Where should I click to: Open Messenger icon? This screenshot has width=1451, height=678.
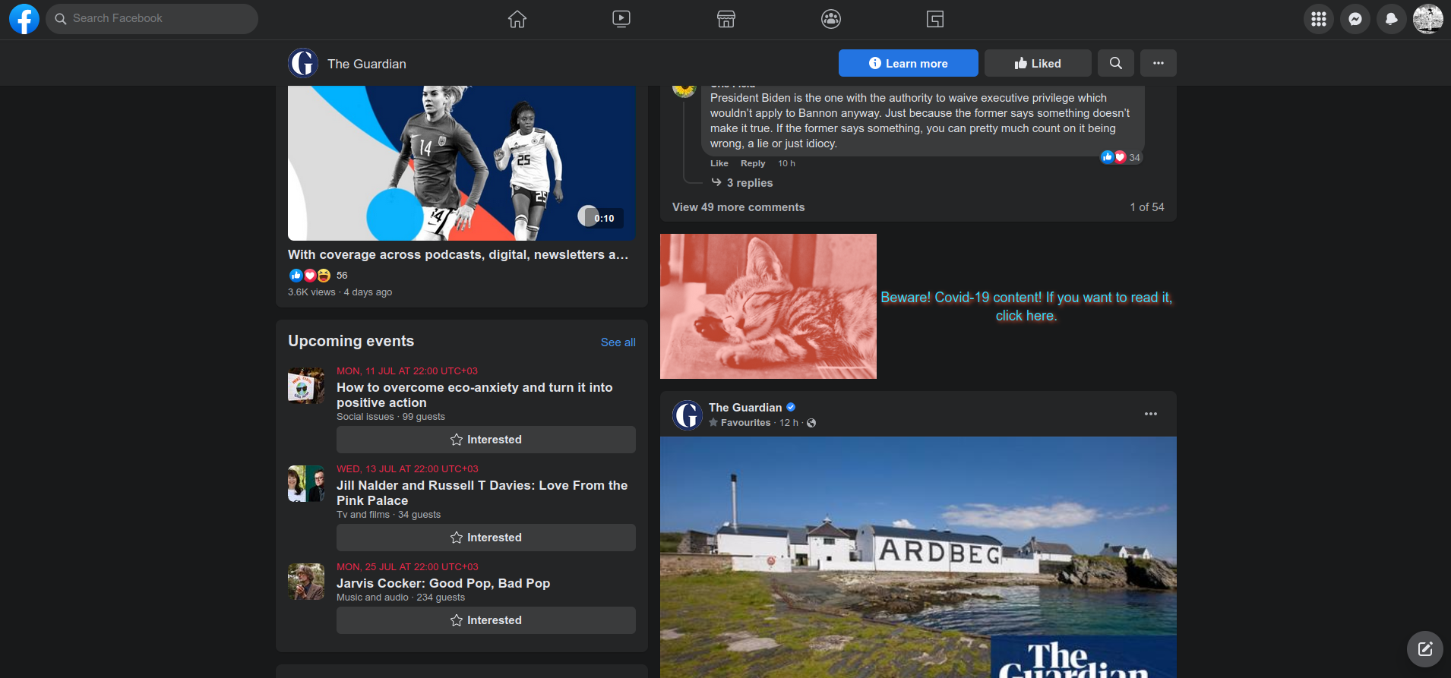click(x=1355, y=19)
